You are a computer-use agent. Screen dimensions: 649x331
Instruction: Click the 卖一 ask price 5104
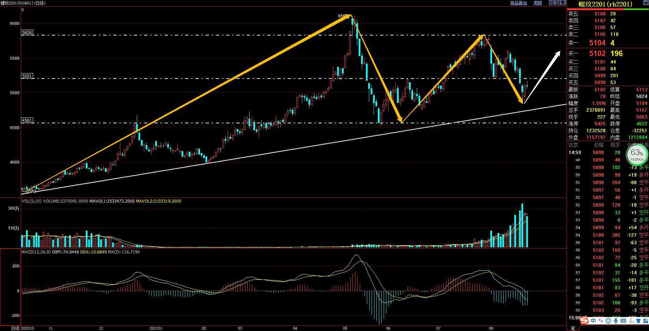click(597, 43)
